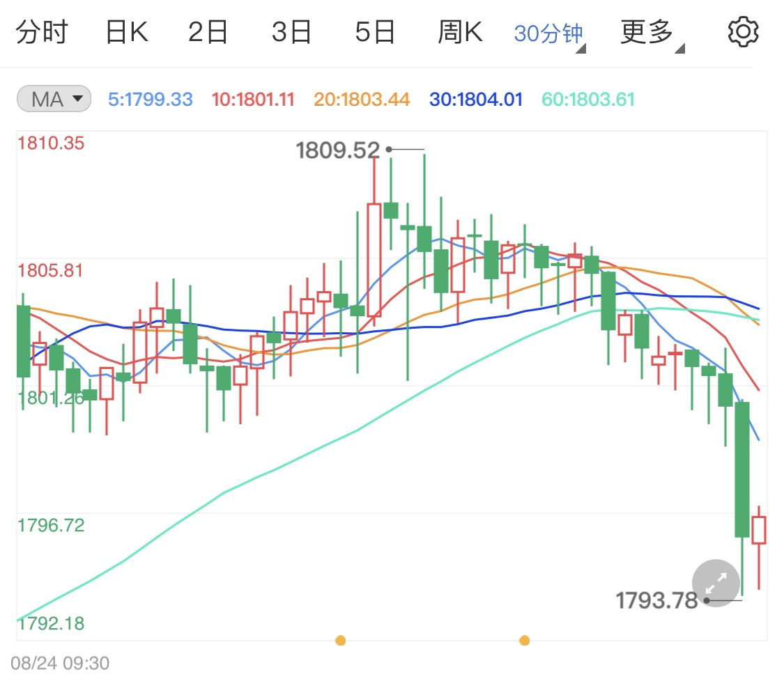Toggle the left orange page indicator dot
The height and width of the screenshot is (679, 784).
point(340,640)
